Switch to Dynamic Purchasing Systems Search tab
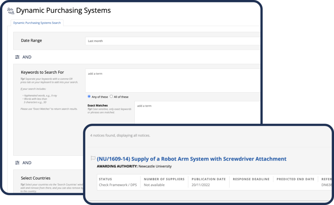 [37, 23]
